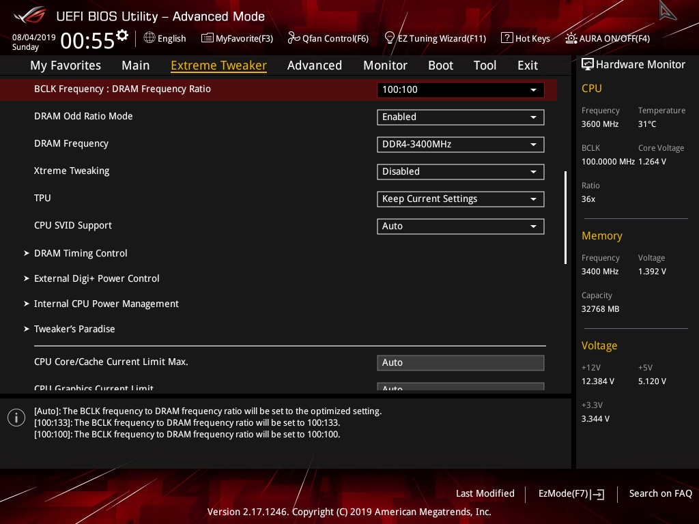This screenshot has height=524, width=699.
Task: Click the 08/04/2019 date text
Action: click(x=34, y=38)
